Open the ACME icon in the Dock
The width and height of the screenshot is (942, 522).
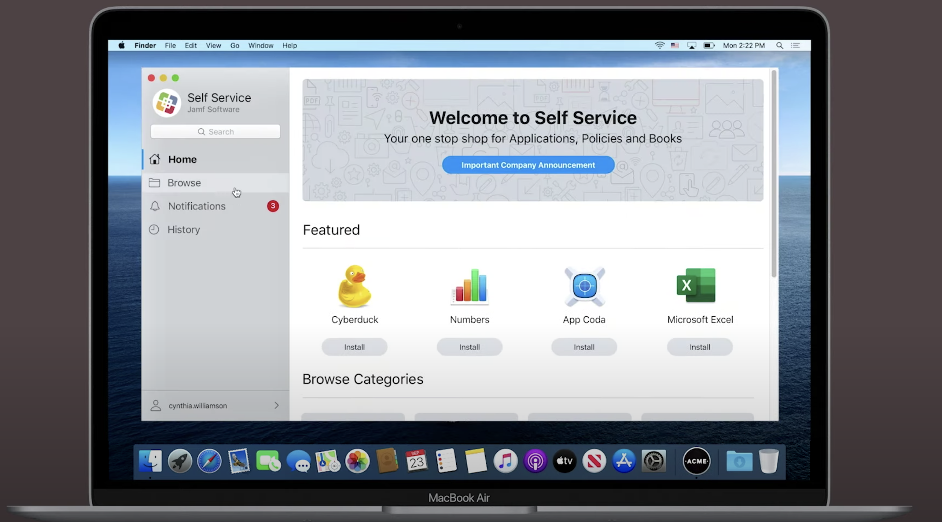(696, 461)
